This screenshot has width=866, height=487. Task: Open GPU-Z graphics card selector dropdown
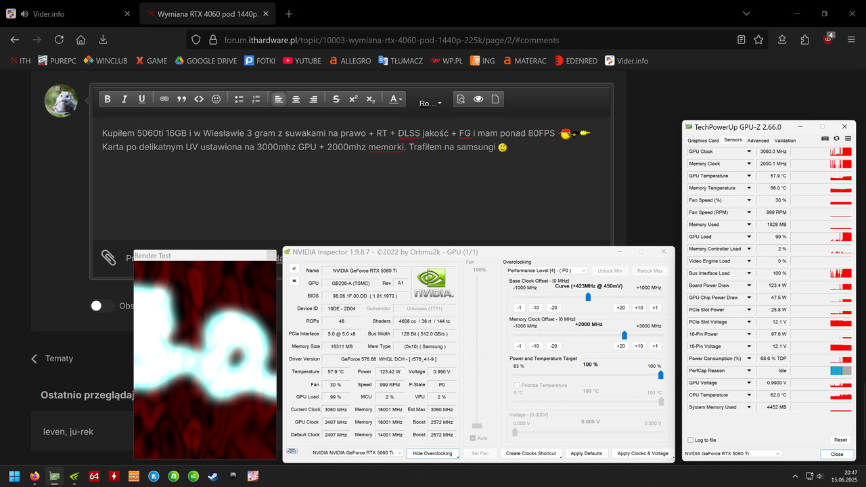coord(732,454)
